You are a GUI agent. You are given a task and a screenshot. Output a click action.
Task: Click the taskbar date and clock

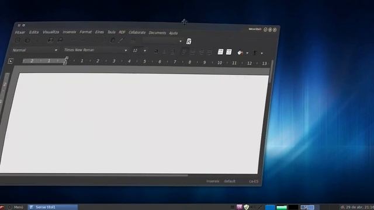pos(357,208)
